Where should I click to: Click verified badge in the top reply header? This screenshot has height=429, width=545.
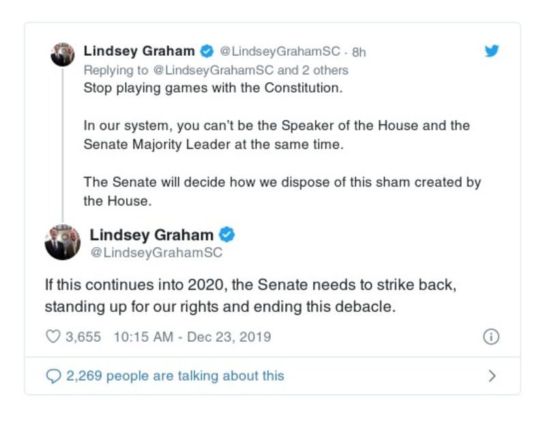tap(206, 51)
